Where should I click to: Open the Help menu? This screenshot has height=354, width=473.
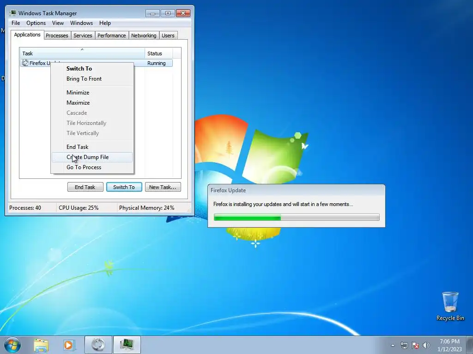click(105, 23)
